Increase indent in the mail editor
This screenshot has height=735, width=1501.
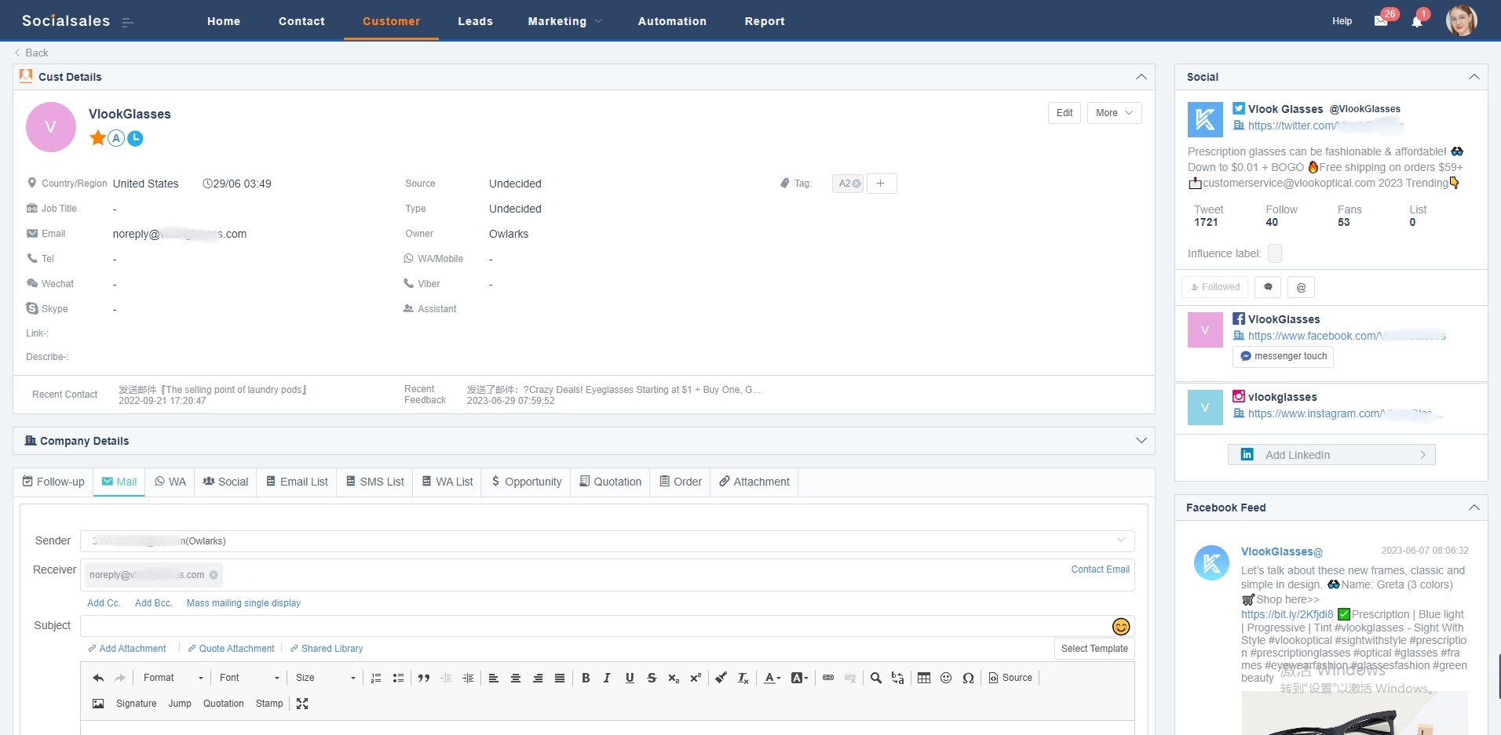(468, 678)
